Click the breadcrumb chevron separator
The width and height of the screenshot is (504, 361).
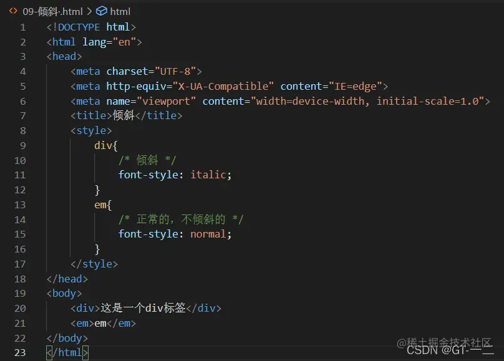[x=89, y=12]
